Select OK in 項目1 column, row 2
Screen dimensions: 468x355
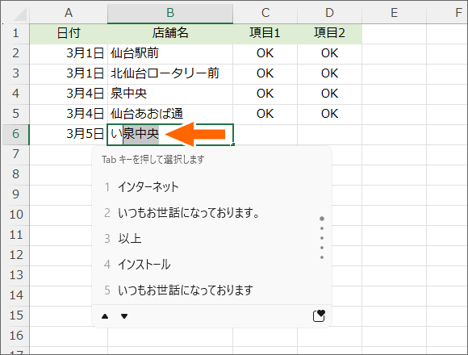[x=265, y=53]
